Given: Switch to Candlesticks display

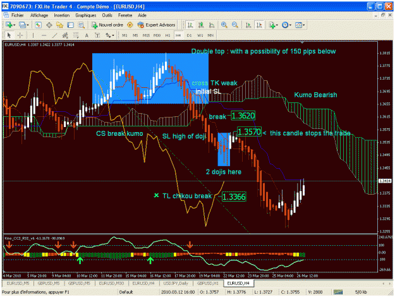Looking at the screenshot, I should coord(201,25).
